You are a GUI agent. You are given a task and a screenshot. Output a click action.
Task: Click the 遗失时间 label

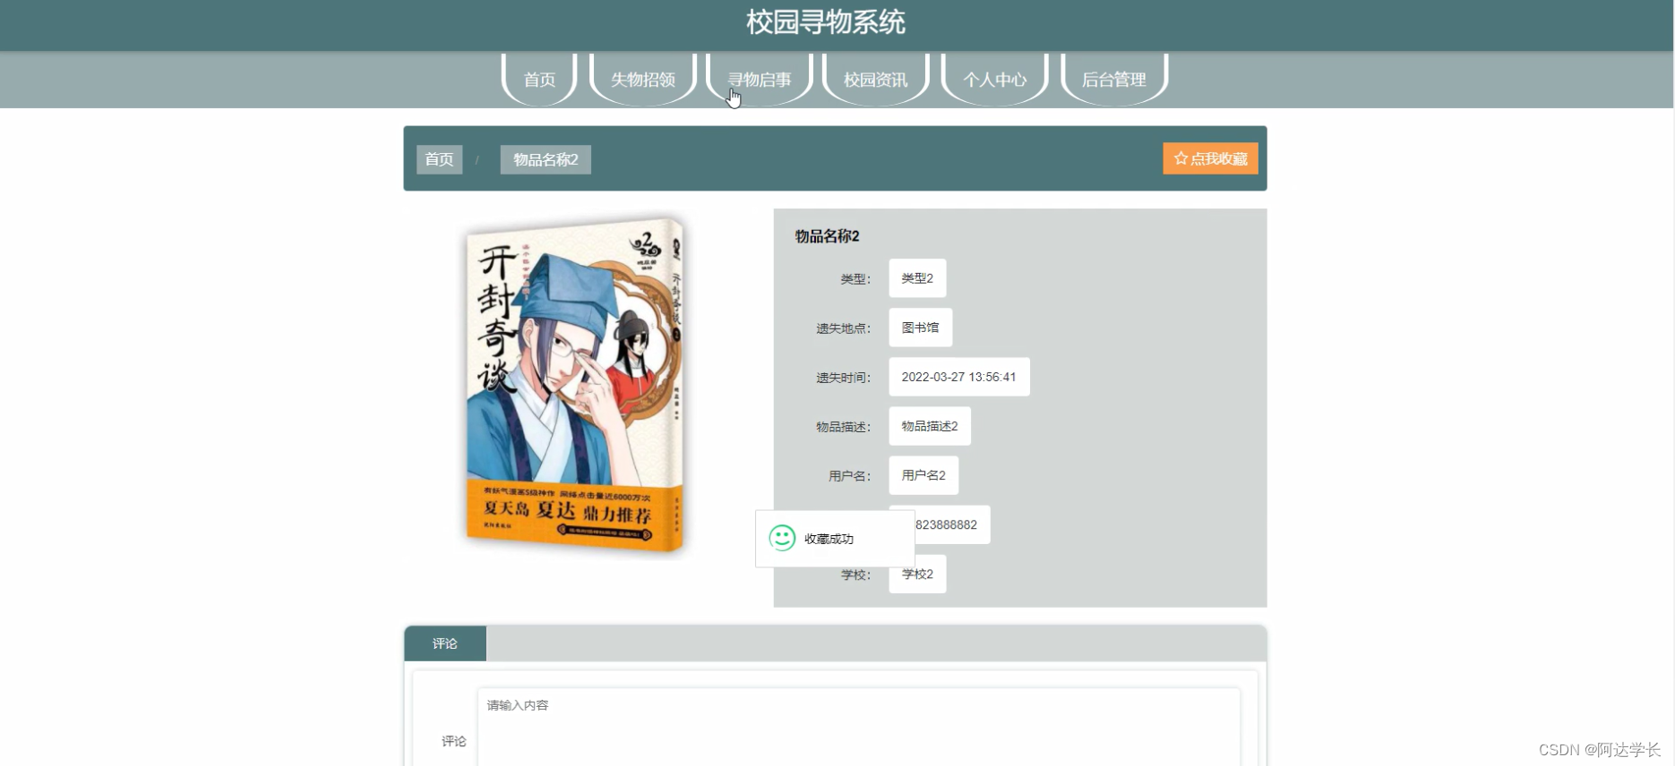(843, 378)
